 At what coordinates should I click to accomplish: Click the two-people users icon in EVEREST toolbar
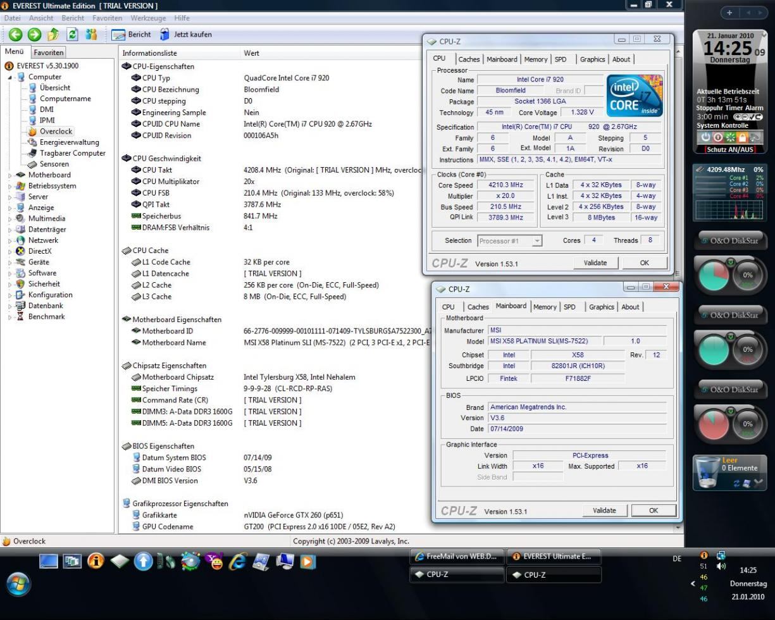coord(91,35)
